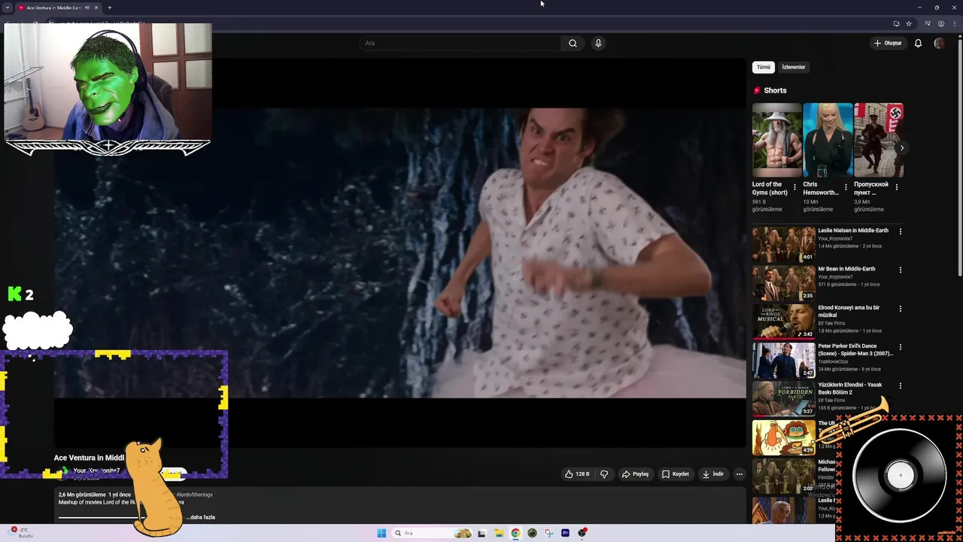This screenshot has width=963, height=542.
Task: Start voice search with the microphone icon
Action: coord(598,43)
